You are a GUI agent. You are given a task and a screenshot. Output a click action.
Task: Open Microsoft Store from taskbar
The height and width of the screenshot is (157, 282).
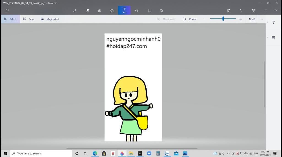[104, 153]
